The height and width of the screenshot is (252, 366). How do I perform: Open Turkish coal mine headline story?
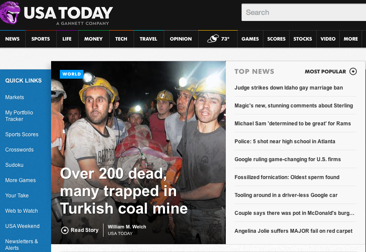pyautogui.click(x=124, y=191)
